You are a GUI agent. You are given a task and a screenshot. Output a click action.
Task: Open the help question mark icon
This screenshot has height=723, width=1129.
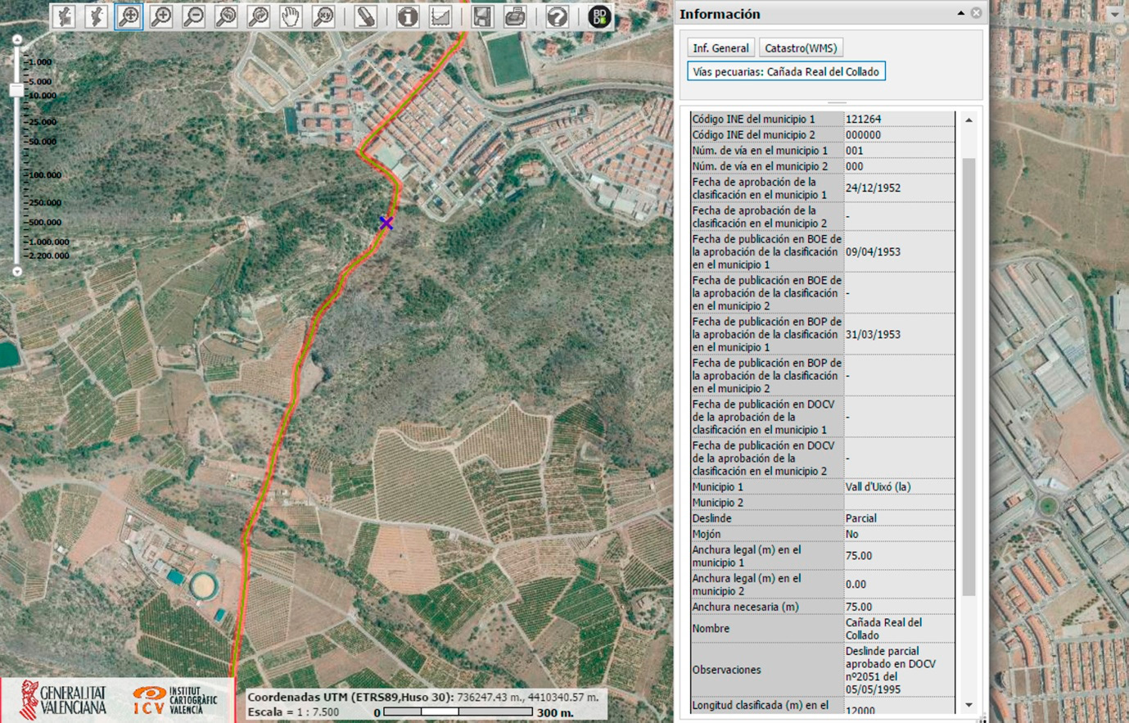[557, 16]
